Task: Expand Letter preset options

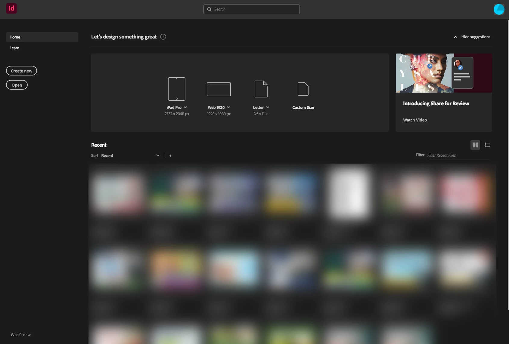Action: [x=268, y=107]
